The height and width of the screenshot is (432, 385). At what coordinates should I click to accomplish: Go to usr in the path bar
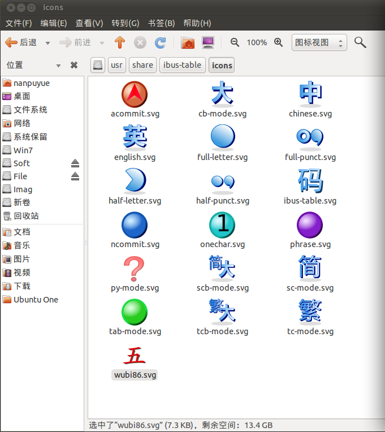117,65
